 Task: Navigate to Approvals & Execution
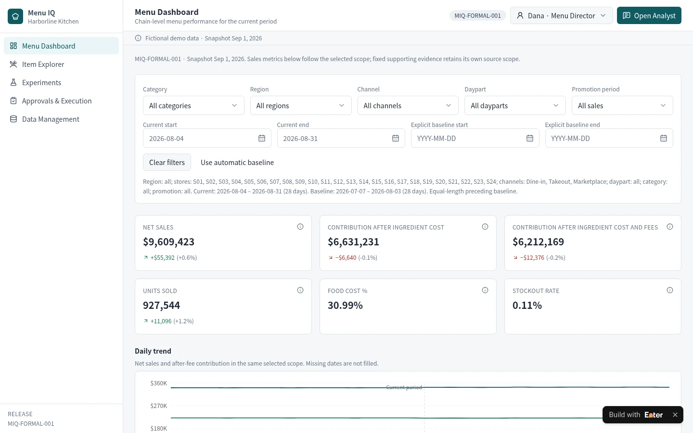pos(61,101)
